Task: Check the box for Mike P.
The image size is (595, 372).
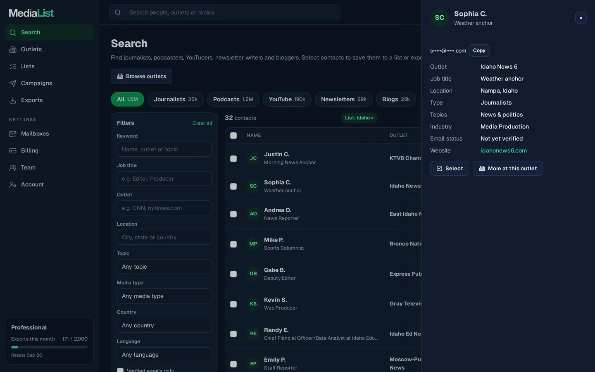Action: [x=233, y=244]
